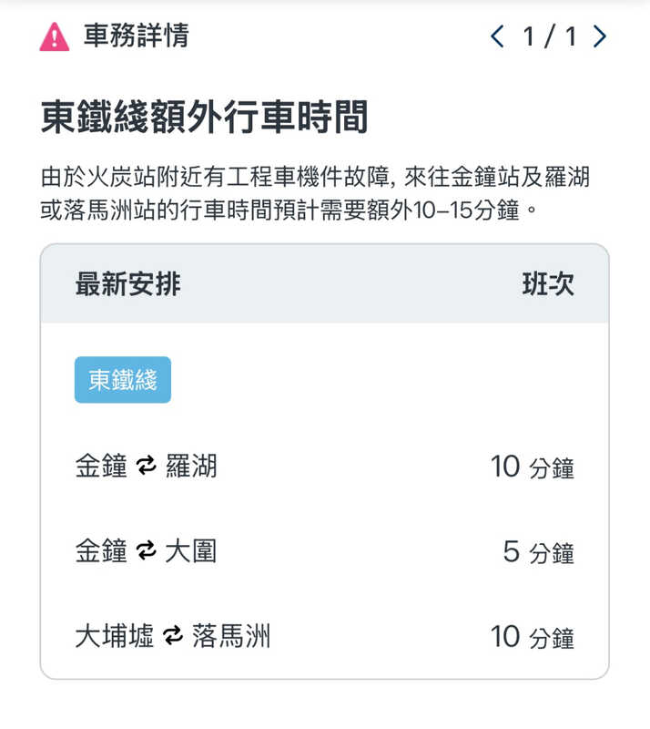The width and height of the screenshot is (650, 729).
Task: Select the 羅湖 station name
Action: click(x=191, y=467)
